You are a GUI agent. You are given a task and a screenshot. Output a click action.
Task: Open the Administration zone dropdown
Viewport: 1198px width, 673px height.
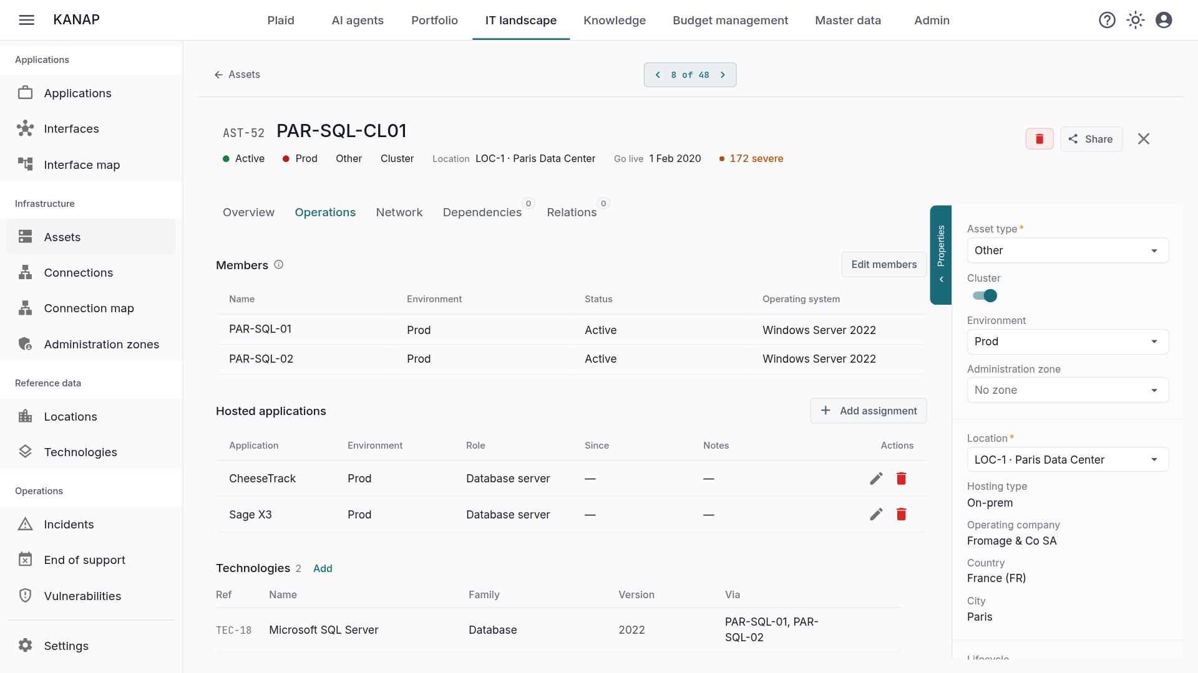click(1068, 390)
